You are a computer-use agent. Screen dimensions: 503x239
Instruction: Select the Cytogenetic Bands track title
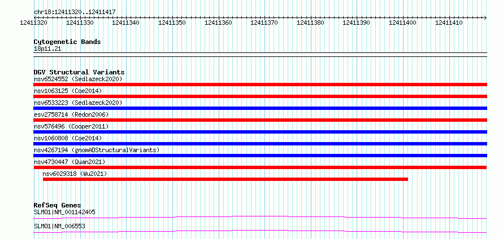click(x=67, y=42)
